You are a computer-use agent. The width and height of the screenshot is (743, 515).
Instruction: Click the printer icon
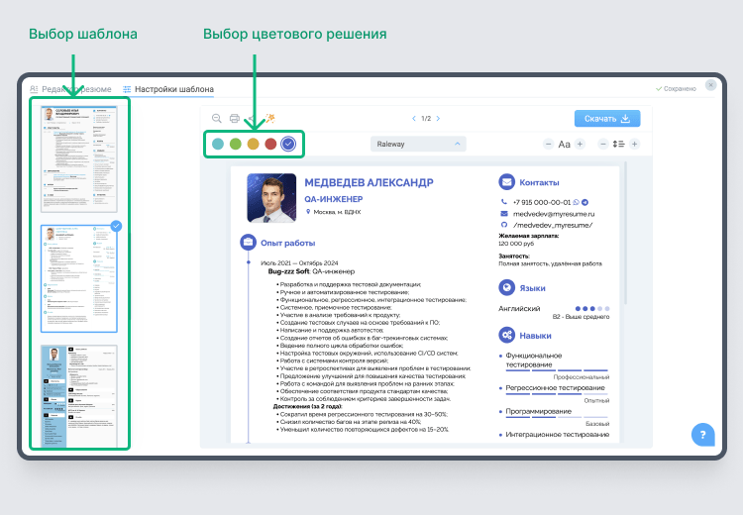pyautogui.click(x=235, y=119)
